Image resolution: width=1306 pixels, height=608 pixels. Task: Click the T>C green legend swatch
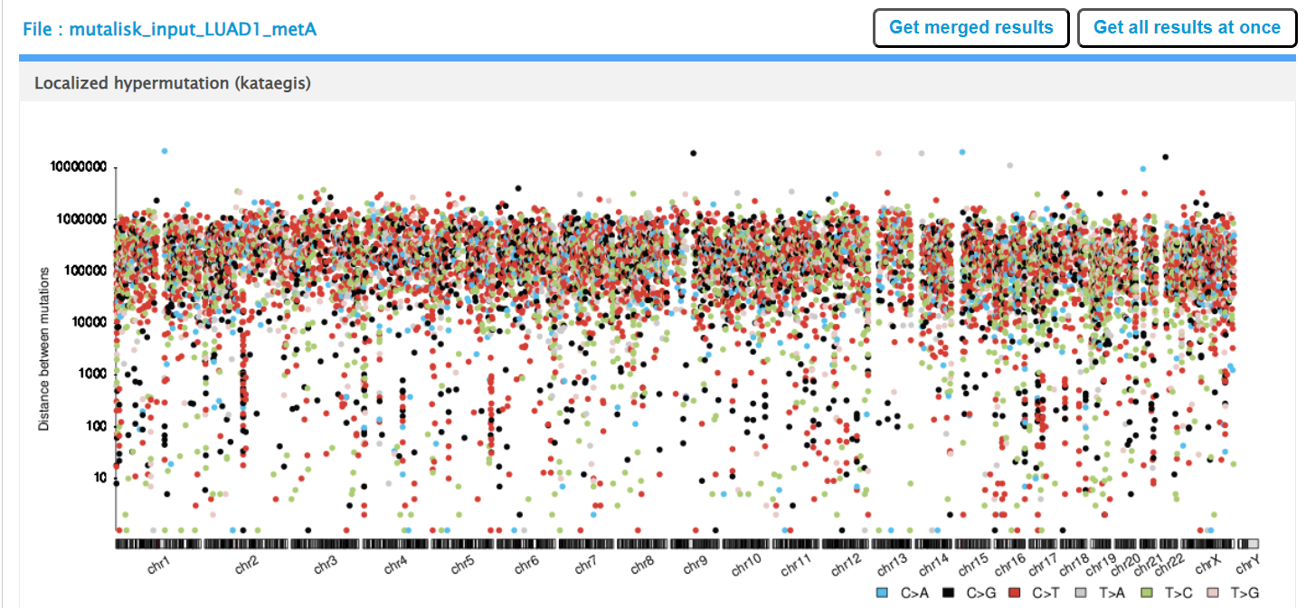click(x=1146, y=594)
